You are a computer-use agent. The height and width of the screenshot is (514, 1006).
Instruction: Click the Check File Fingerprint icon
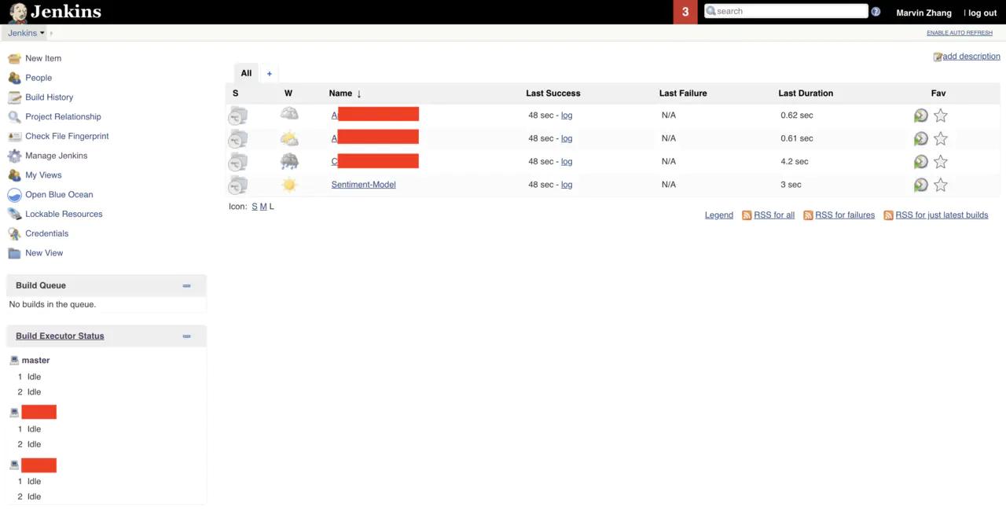(14, 136)
